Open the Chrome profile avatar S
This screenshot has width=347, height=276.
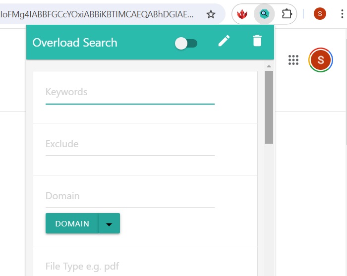pos(320,14)
